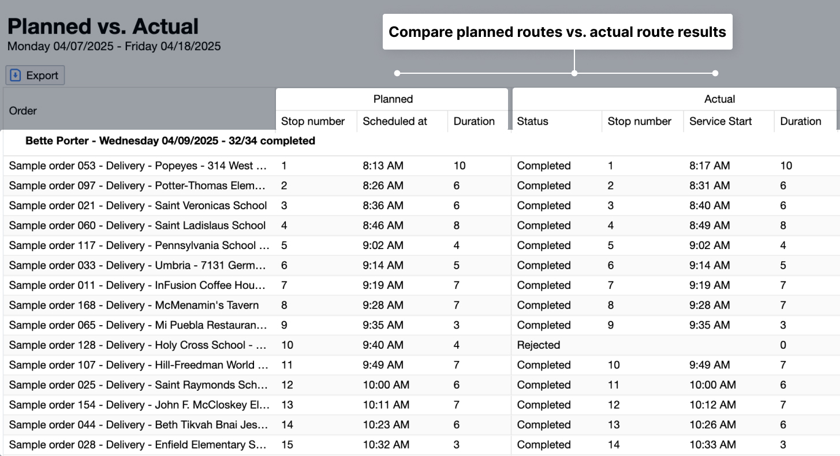Click the Planned vs. Actual page title
This screenshot has height=456, width=840.
point(103,25)
